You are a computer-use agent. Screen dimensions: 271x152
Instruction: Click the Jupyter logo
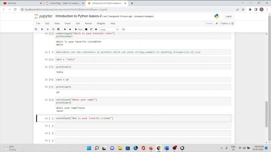[43, 16]
